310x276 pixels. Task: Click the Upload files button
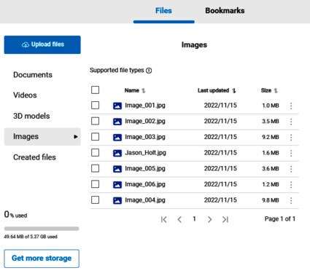(42, 44)
